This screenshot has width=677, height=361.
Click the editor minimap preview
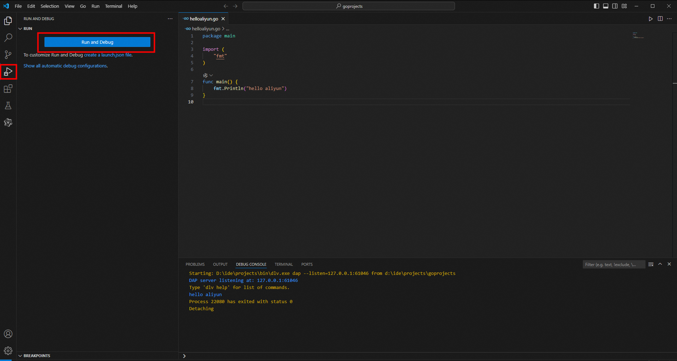coord(638,35)
